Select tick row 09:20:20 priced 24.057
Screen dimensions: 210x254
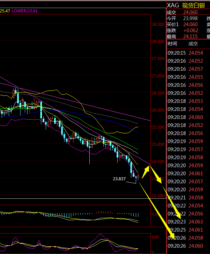pos(185,181)
